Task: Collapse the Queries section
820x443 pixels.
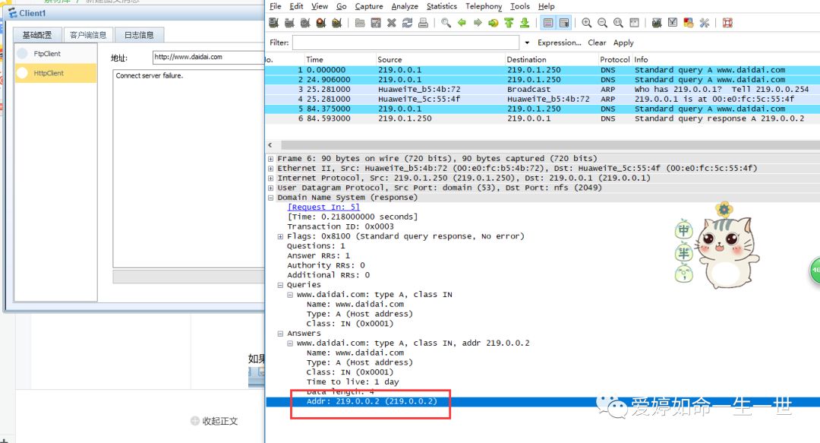Action: (280, 286)
